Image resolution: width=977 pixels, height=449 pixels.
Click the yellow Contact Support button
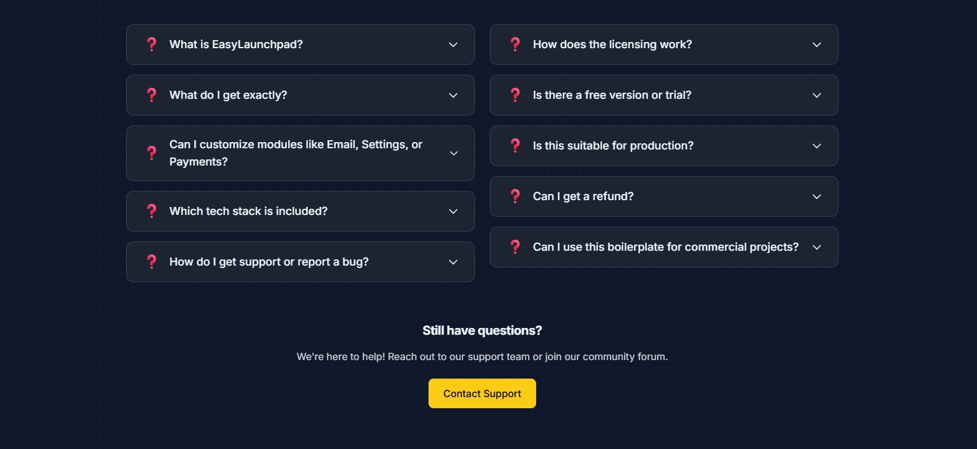pyautogui.click(x=482, y=393)
